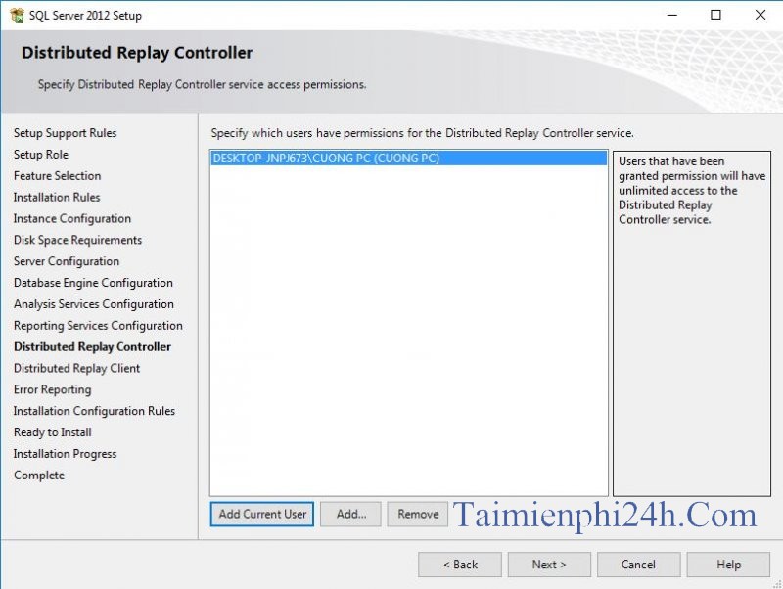Select the Distributed Replay Client step
This screenshot has height=589, width=783.
pos(77,369)
